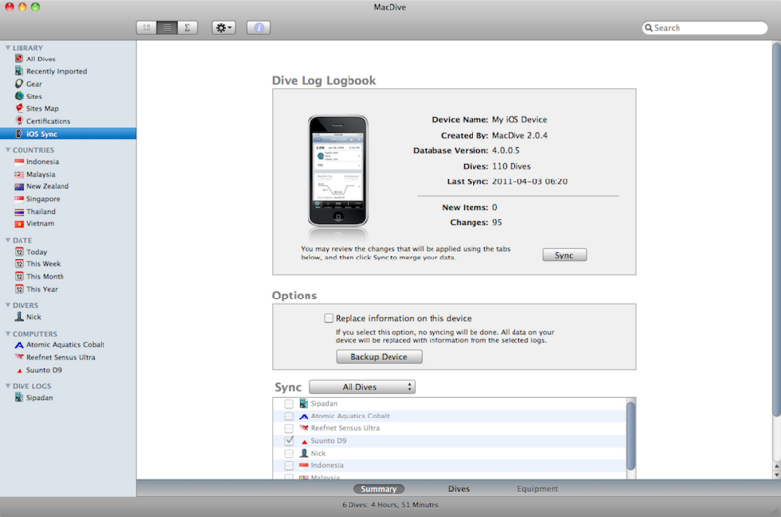Screen dimensions: 781x517
Task: Click the Sipadan label in the sync list
Action: 324,404
